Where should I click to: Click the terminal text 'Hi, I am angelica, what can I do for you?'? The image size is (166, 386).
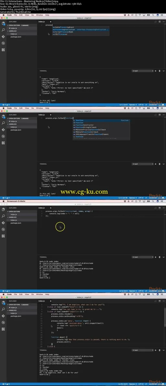coord(59,373)
